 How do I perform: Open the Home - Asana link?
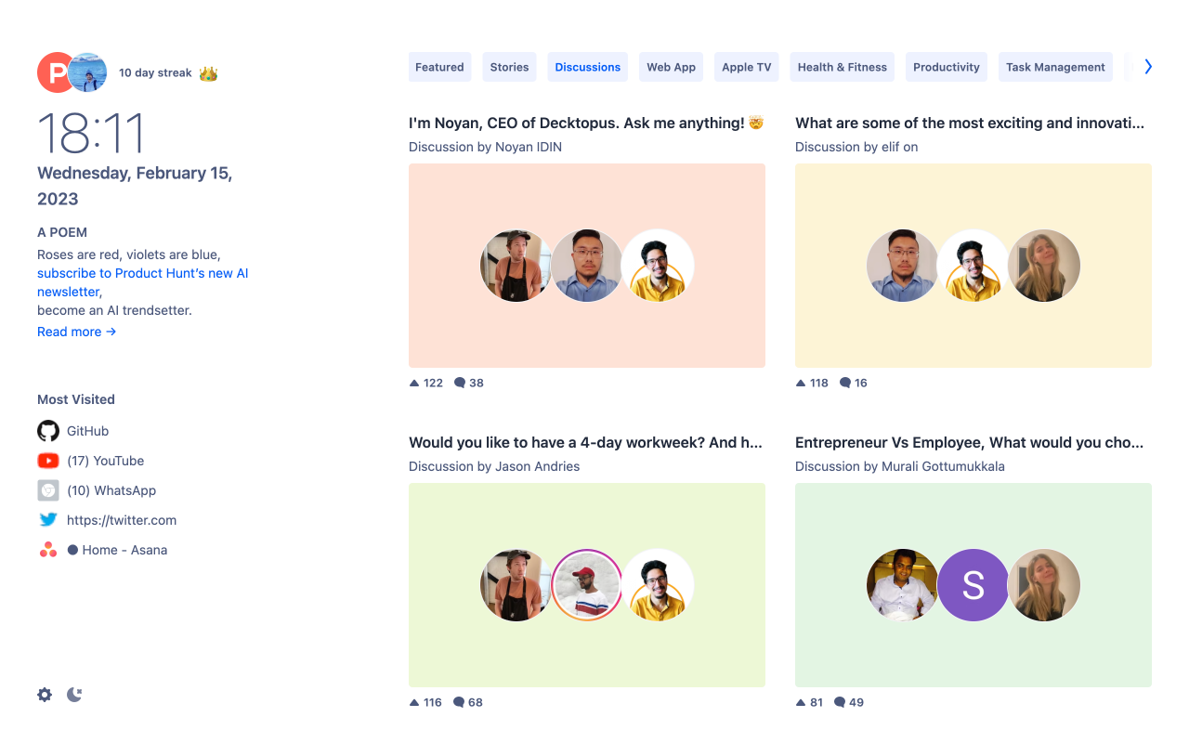click(x=117, y=550)
